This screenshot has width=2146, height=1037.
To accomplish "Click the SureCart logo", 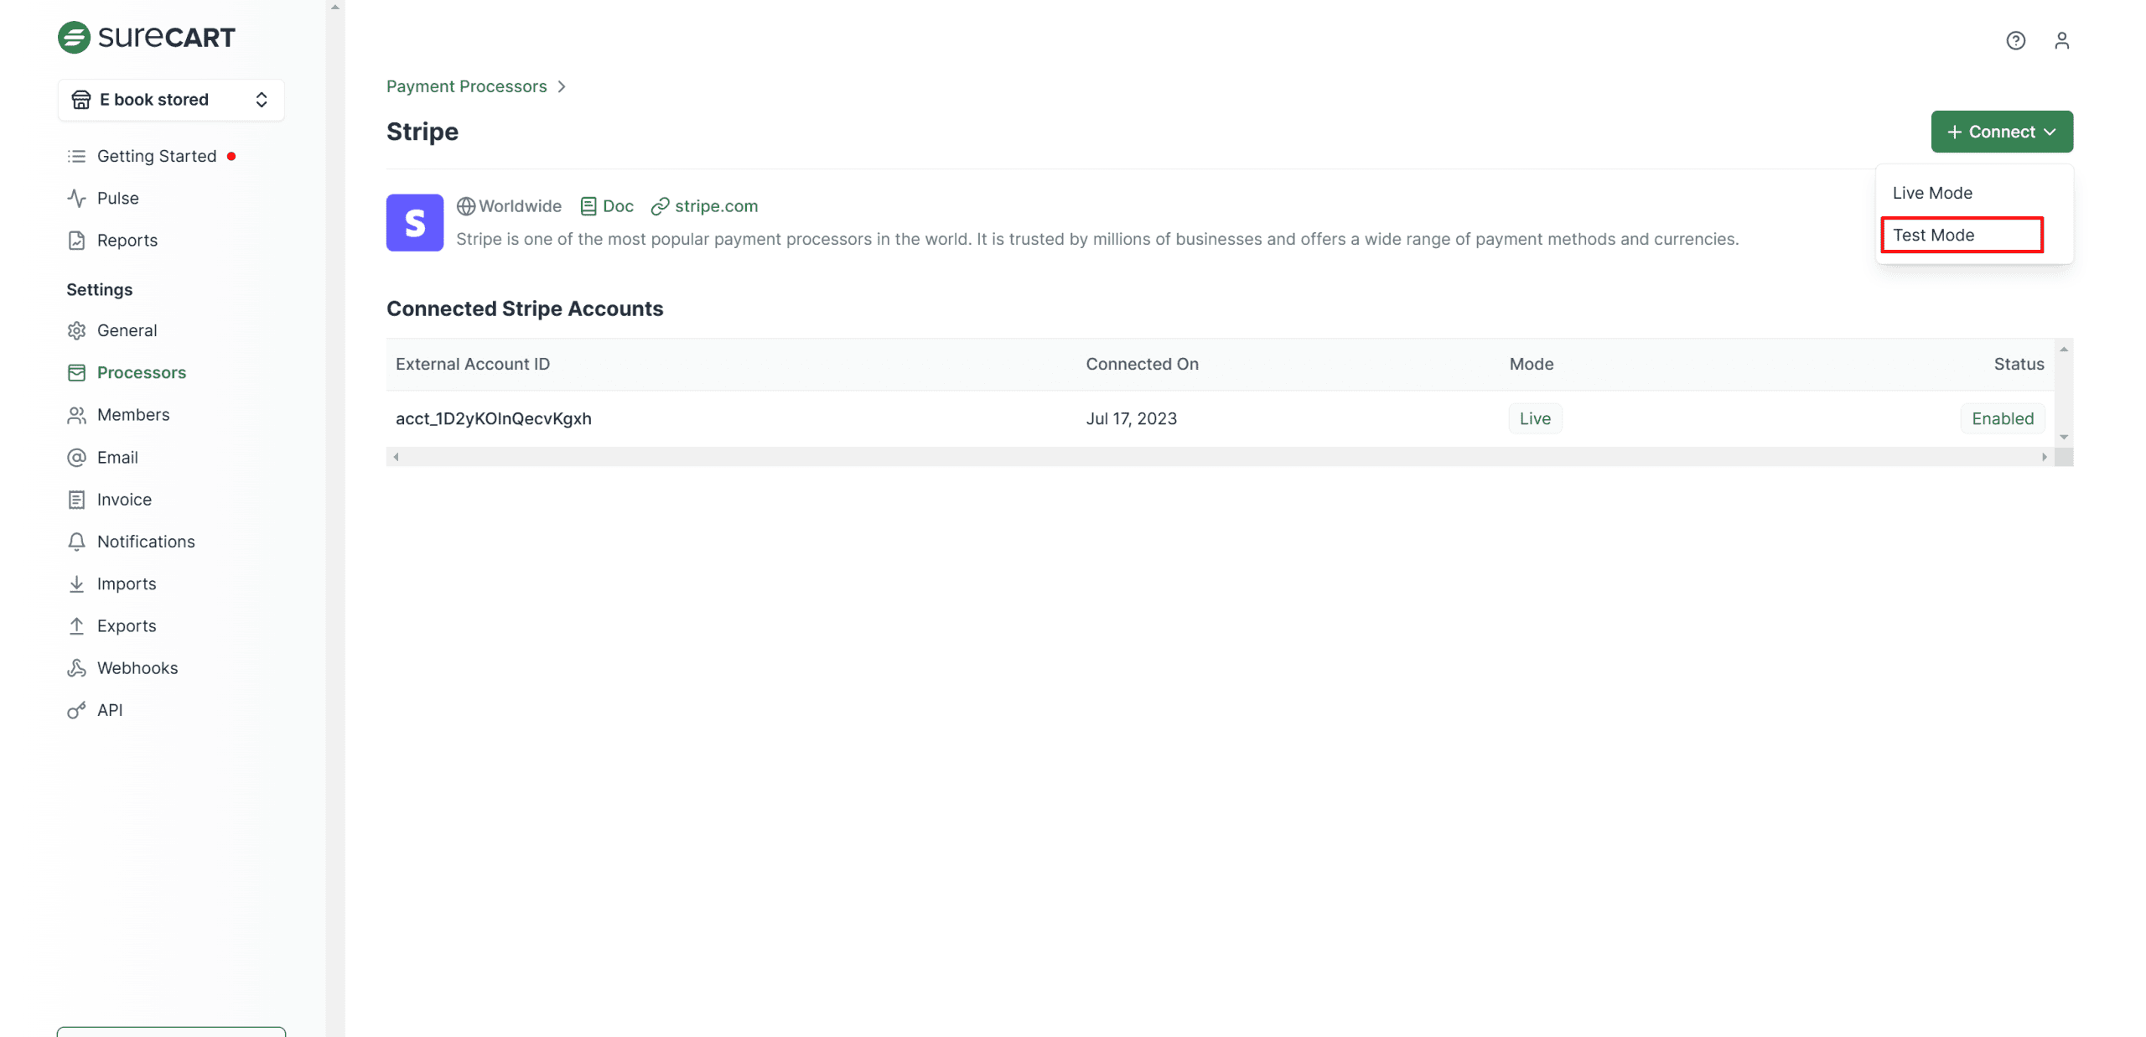I will [147, 37].
